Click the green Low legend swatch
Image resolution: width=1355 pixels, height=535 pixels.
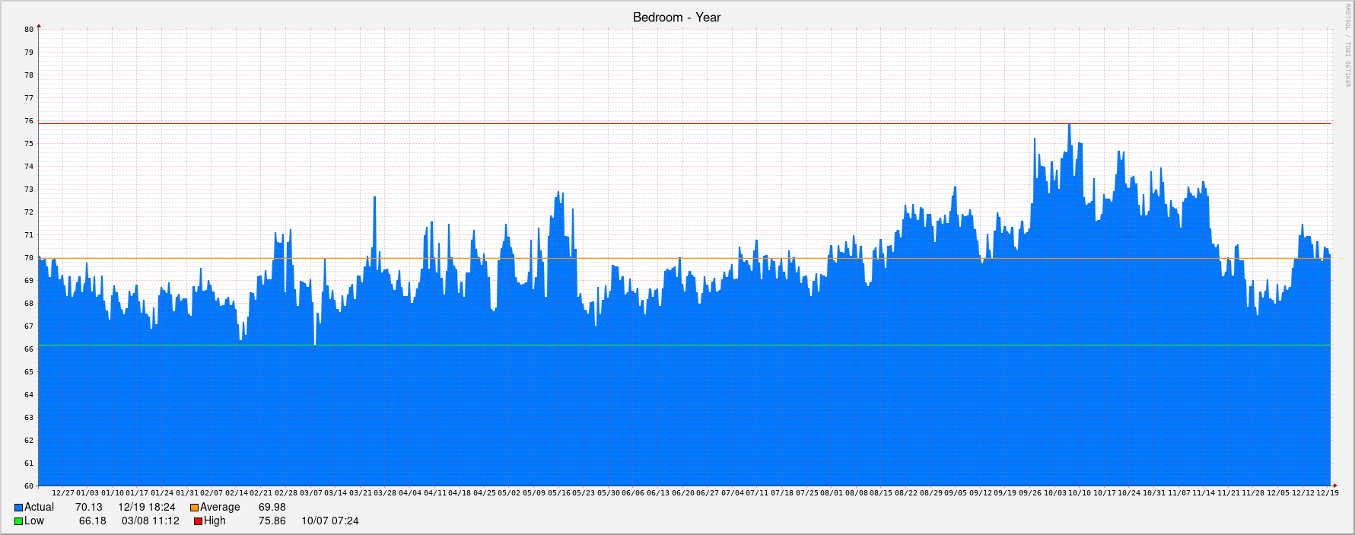point(19,521)
